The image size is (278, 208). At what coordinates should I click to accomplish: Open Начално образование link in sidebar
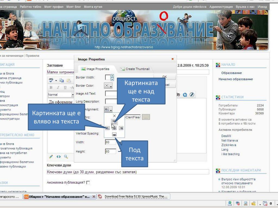(236, 79)
